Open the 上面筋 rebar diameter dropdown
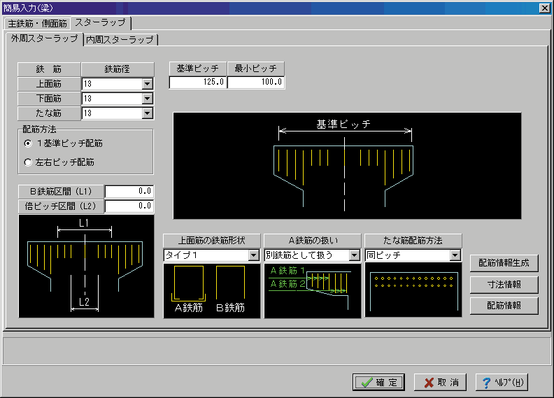The width and height of the screenshot is (554, 398). (x=147, y=84)
